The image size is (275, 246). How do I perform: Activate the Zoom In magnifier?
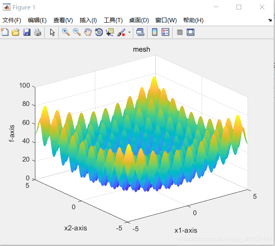(x=66, y=32)
